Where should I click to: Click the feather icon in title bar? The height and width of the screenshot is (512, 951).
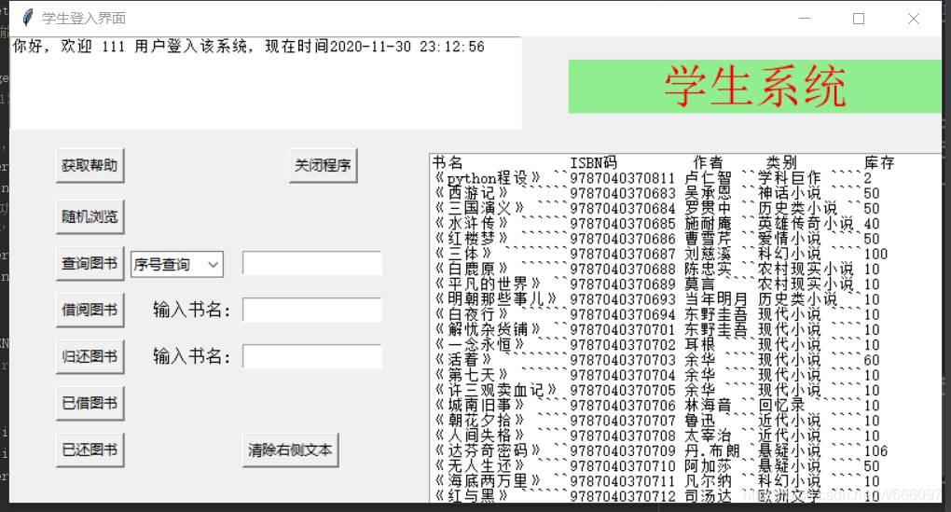(27, 19)
